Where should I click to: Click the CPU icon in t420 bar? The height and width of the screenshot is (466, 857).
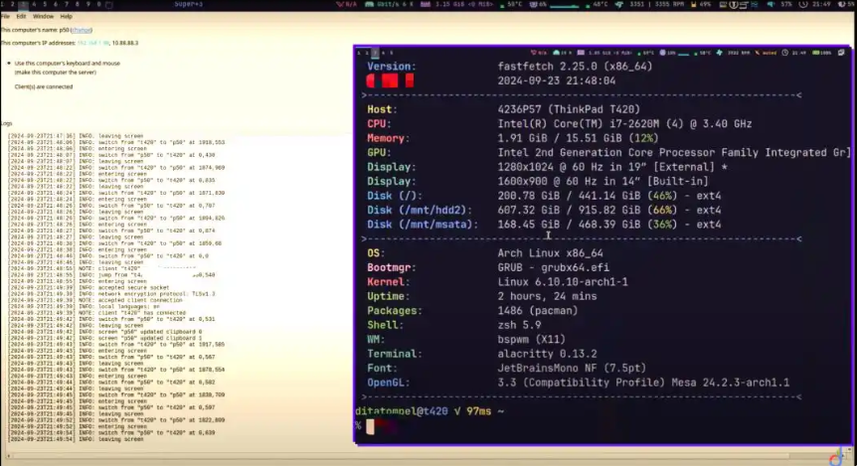pos(662,53)
